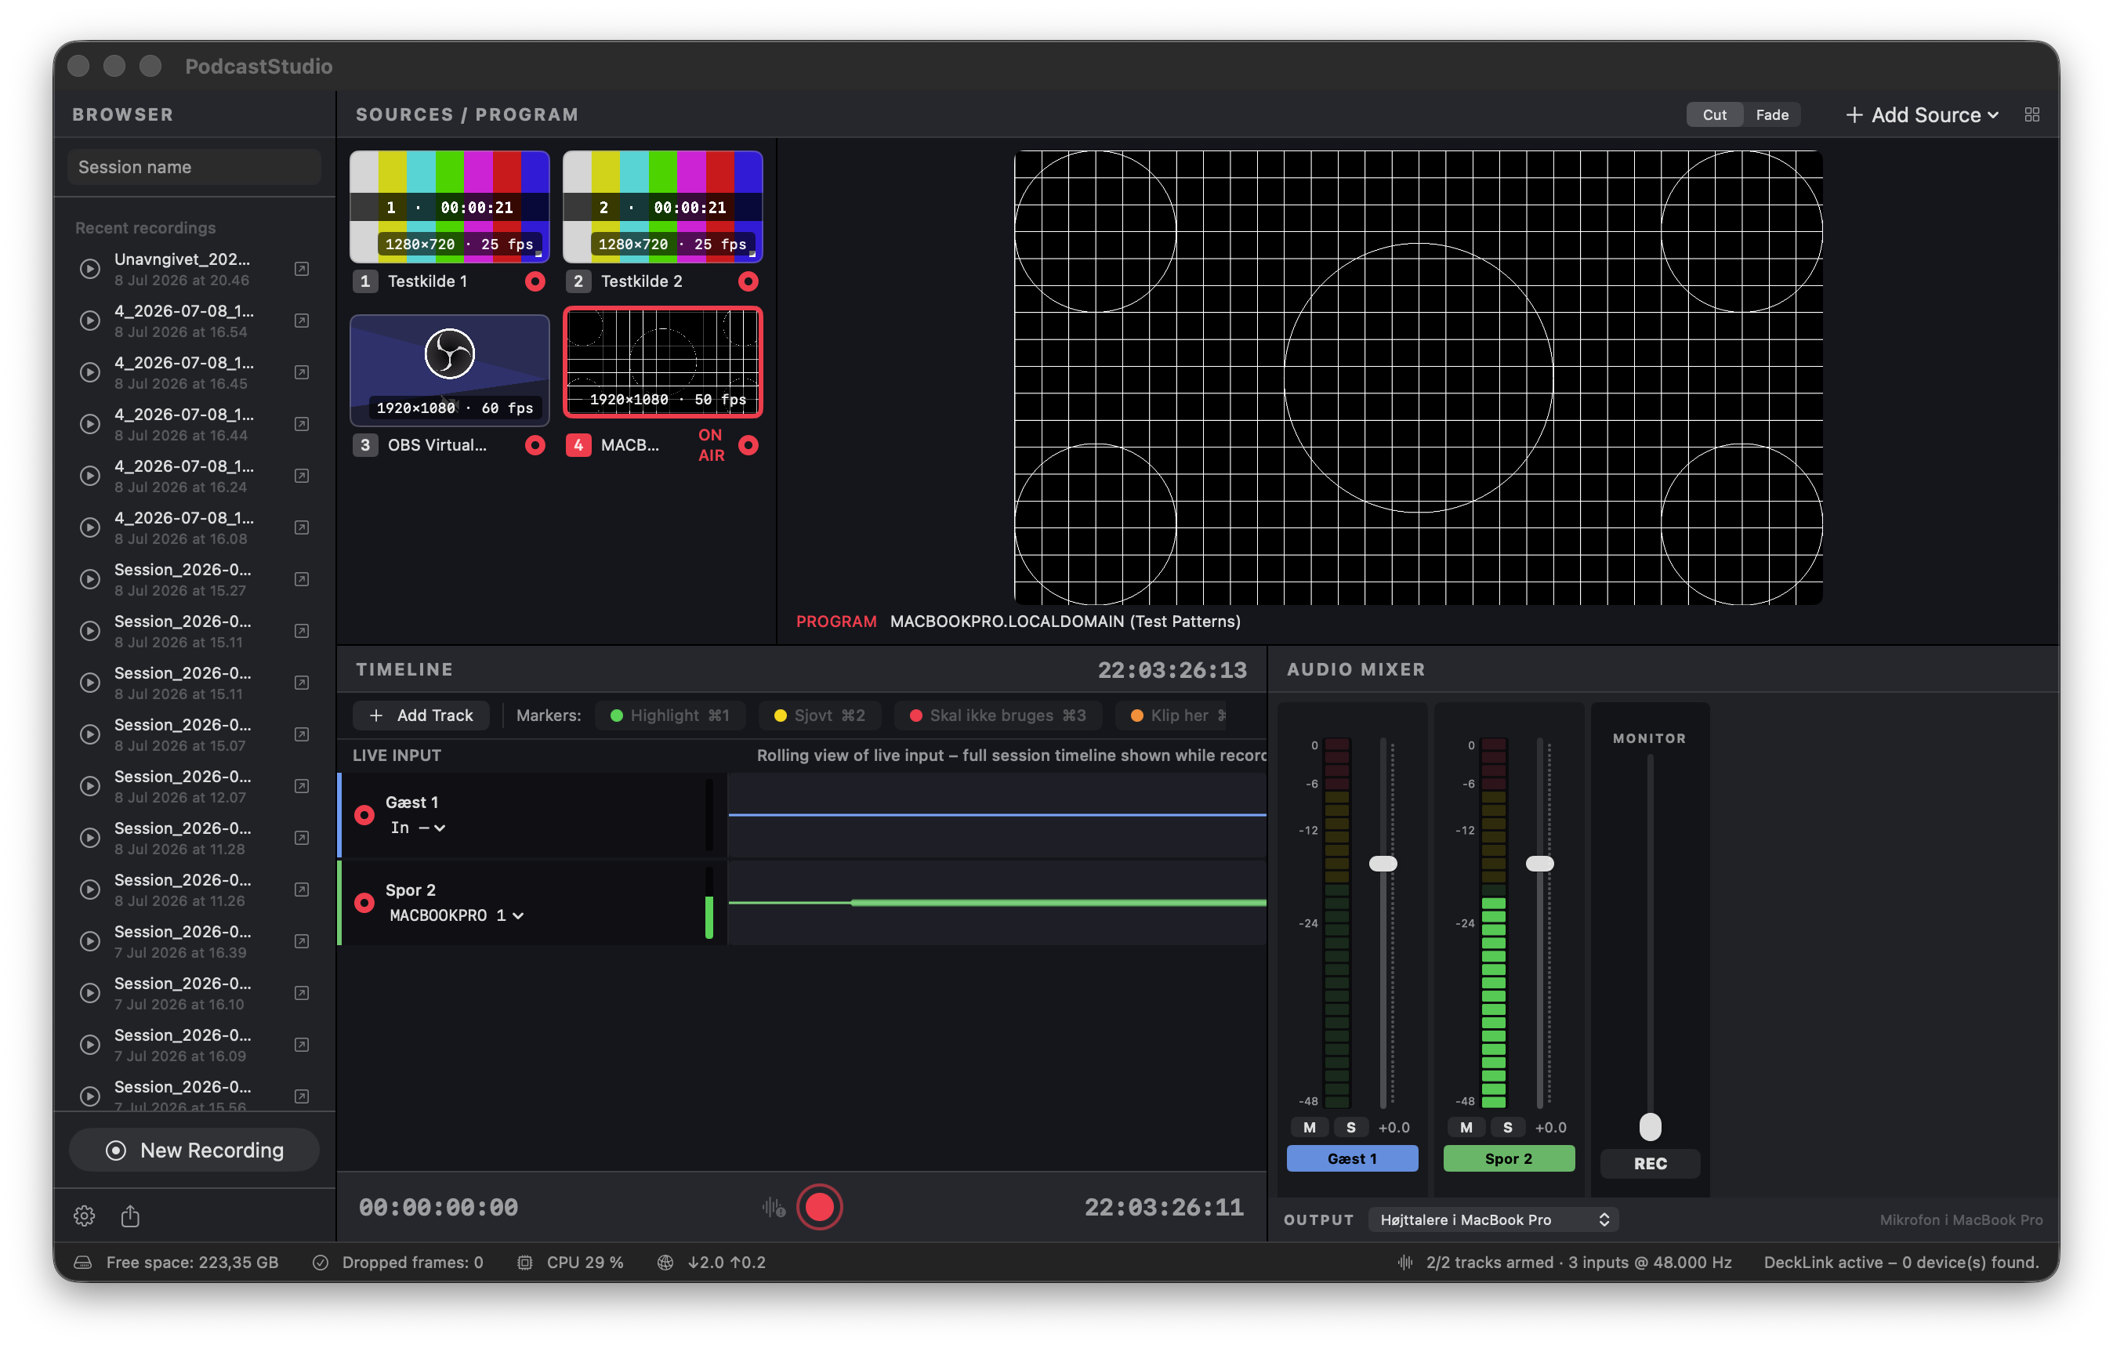Viewport: 2113px width, 1348px height.
Task: Click waveform icon beside tracks armed status
Action: pos(1404,1262)
